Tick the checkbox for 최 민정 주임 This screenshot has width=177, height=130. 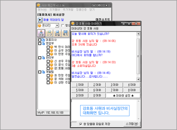(48, 76)
